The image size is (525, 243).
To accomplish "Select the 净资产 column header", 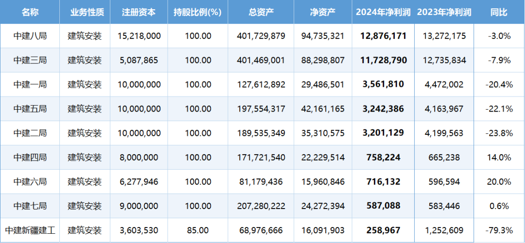I will click(323, 12).
